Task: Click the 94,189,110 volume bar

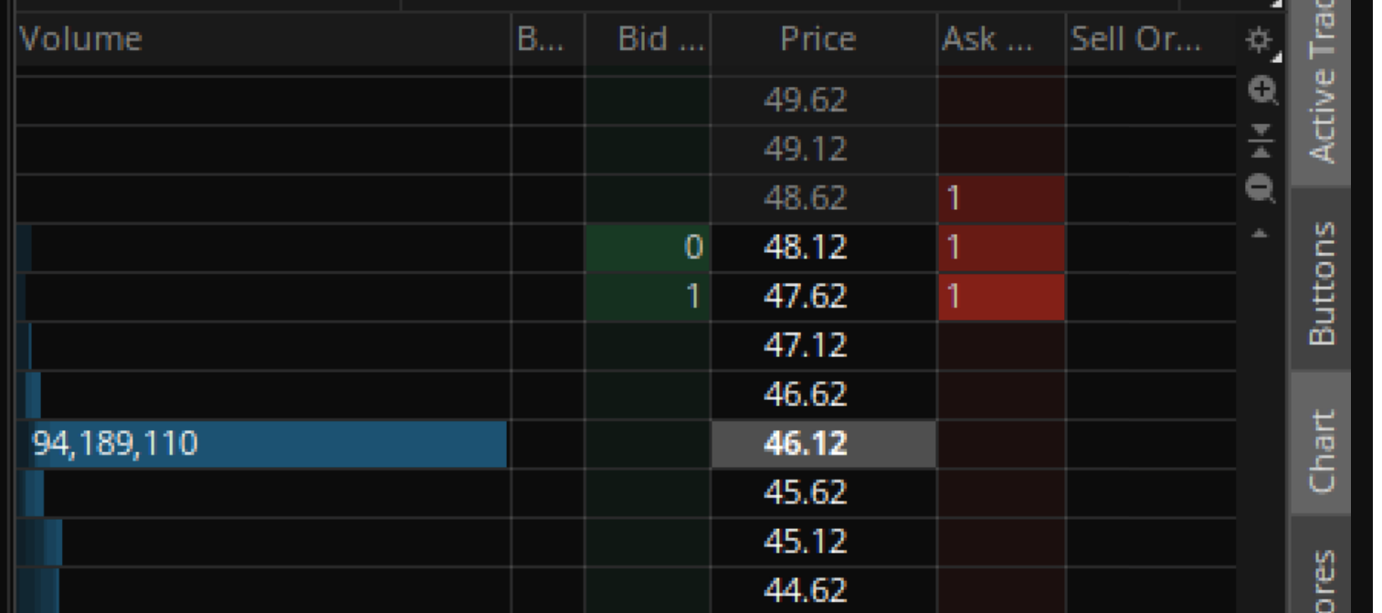Action: tap(263, 445)
